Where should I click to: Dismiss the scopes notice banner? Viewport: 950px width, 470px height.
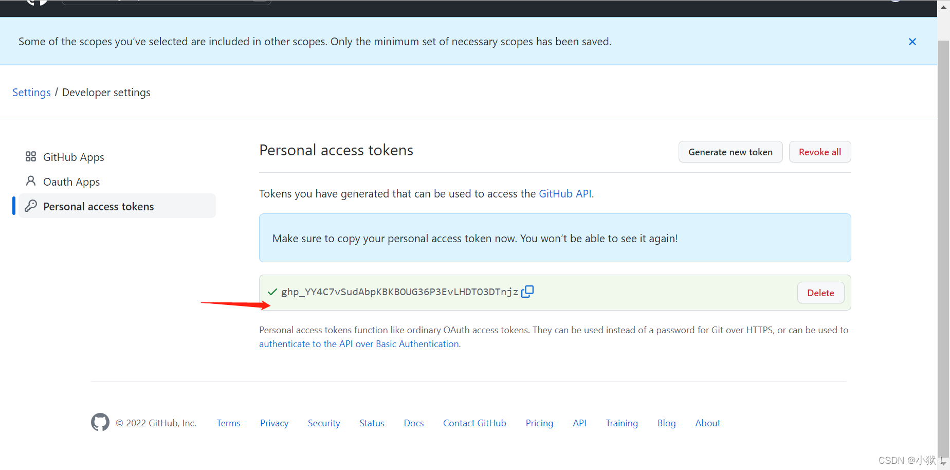(x=912, y=42)
